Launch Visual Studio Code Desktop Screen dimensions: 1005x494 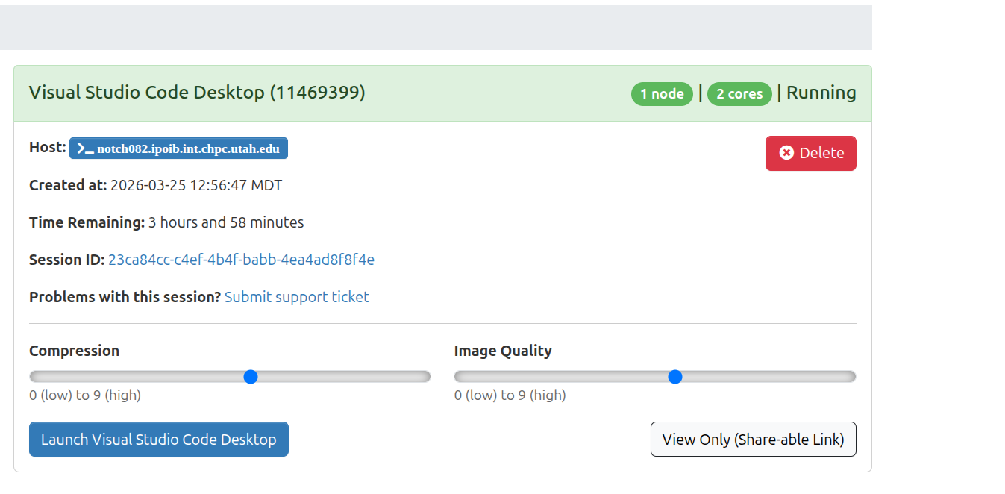point(158,440)
